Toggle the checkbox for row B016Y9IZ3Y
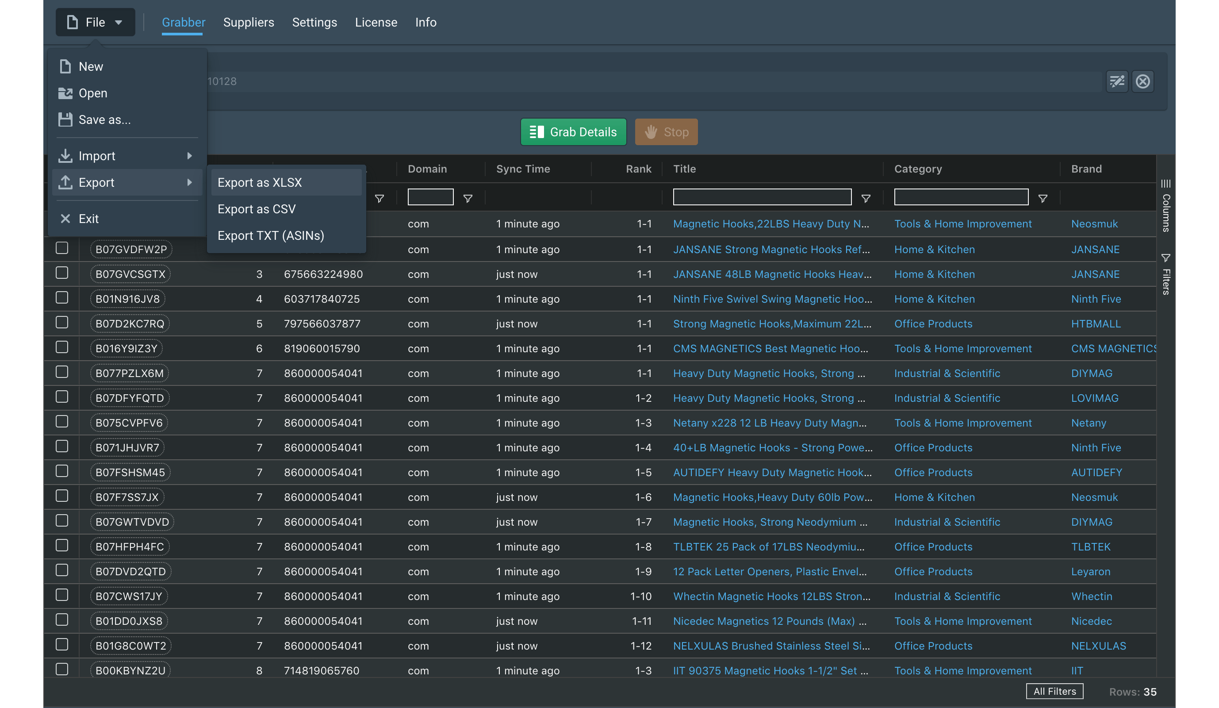Screen dimensions: 1219x708 pos(62,347)
